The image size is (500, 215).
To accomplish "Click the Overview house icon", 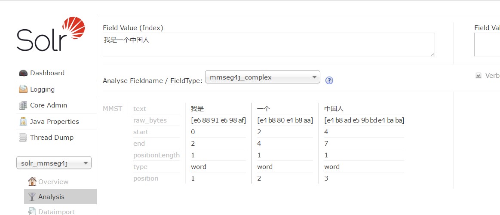I will 32,181.
